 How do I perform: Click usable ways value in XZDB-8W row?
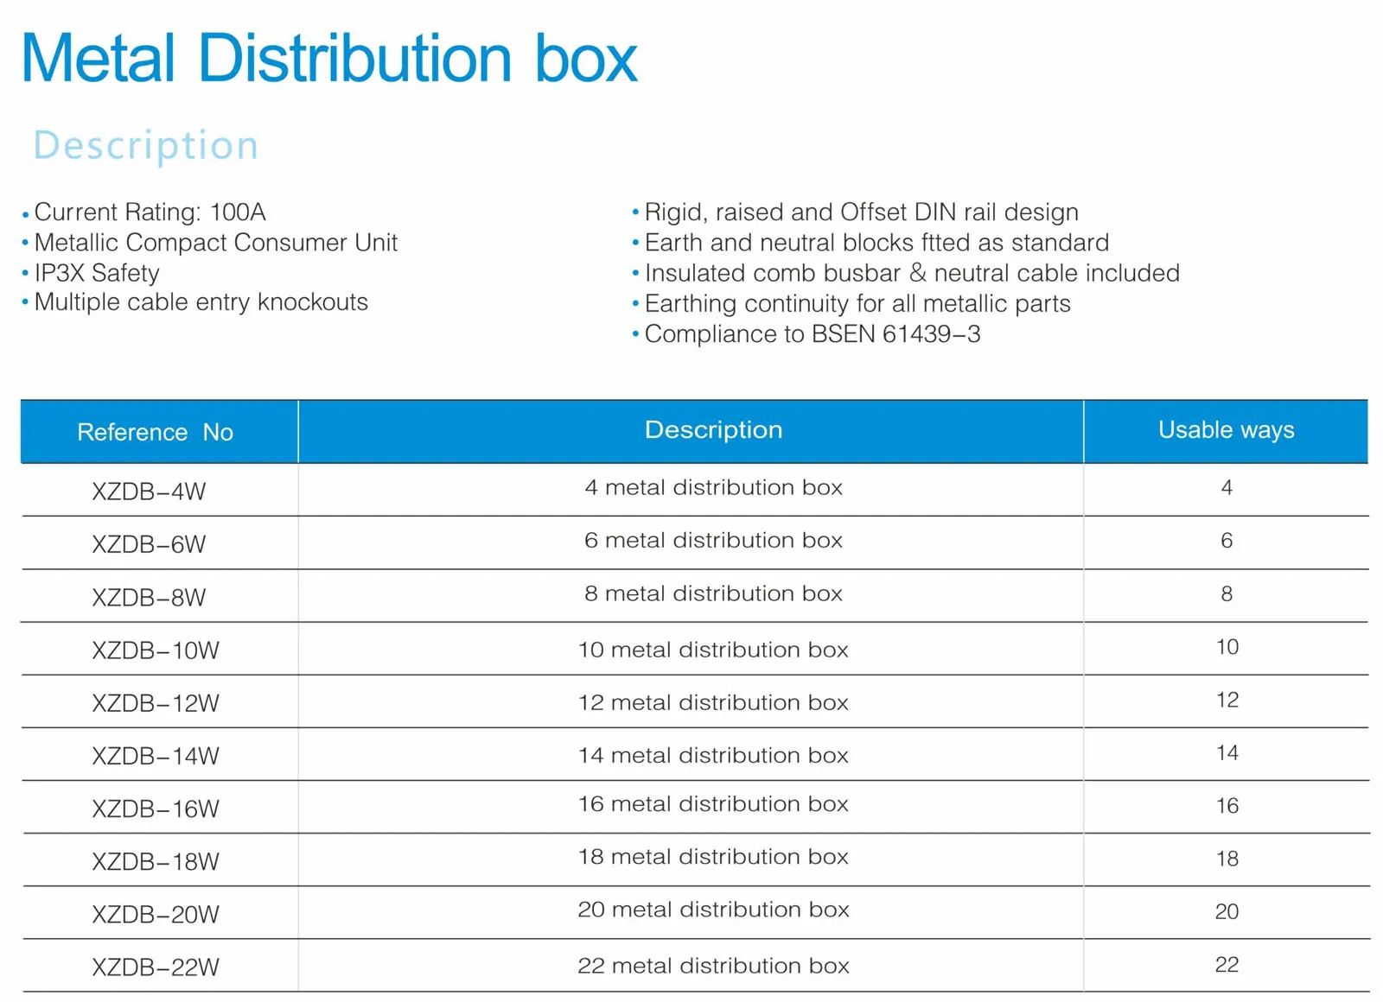coord(1227,594)
